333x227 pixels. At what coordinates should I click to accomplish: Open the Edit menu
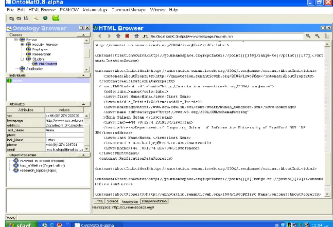click(21, 10)
